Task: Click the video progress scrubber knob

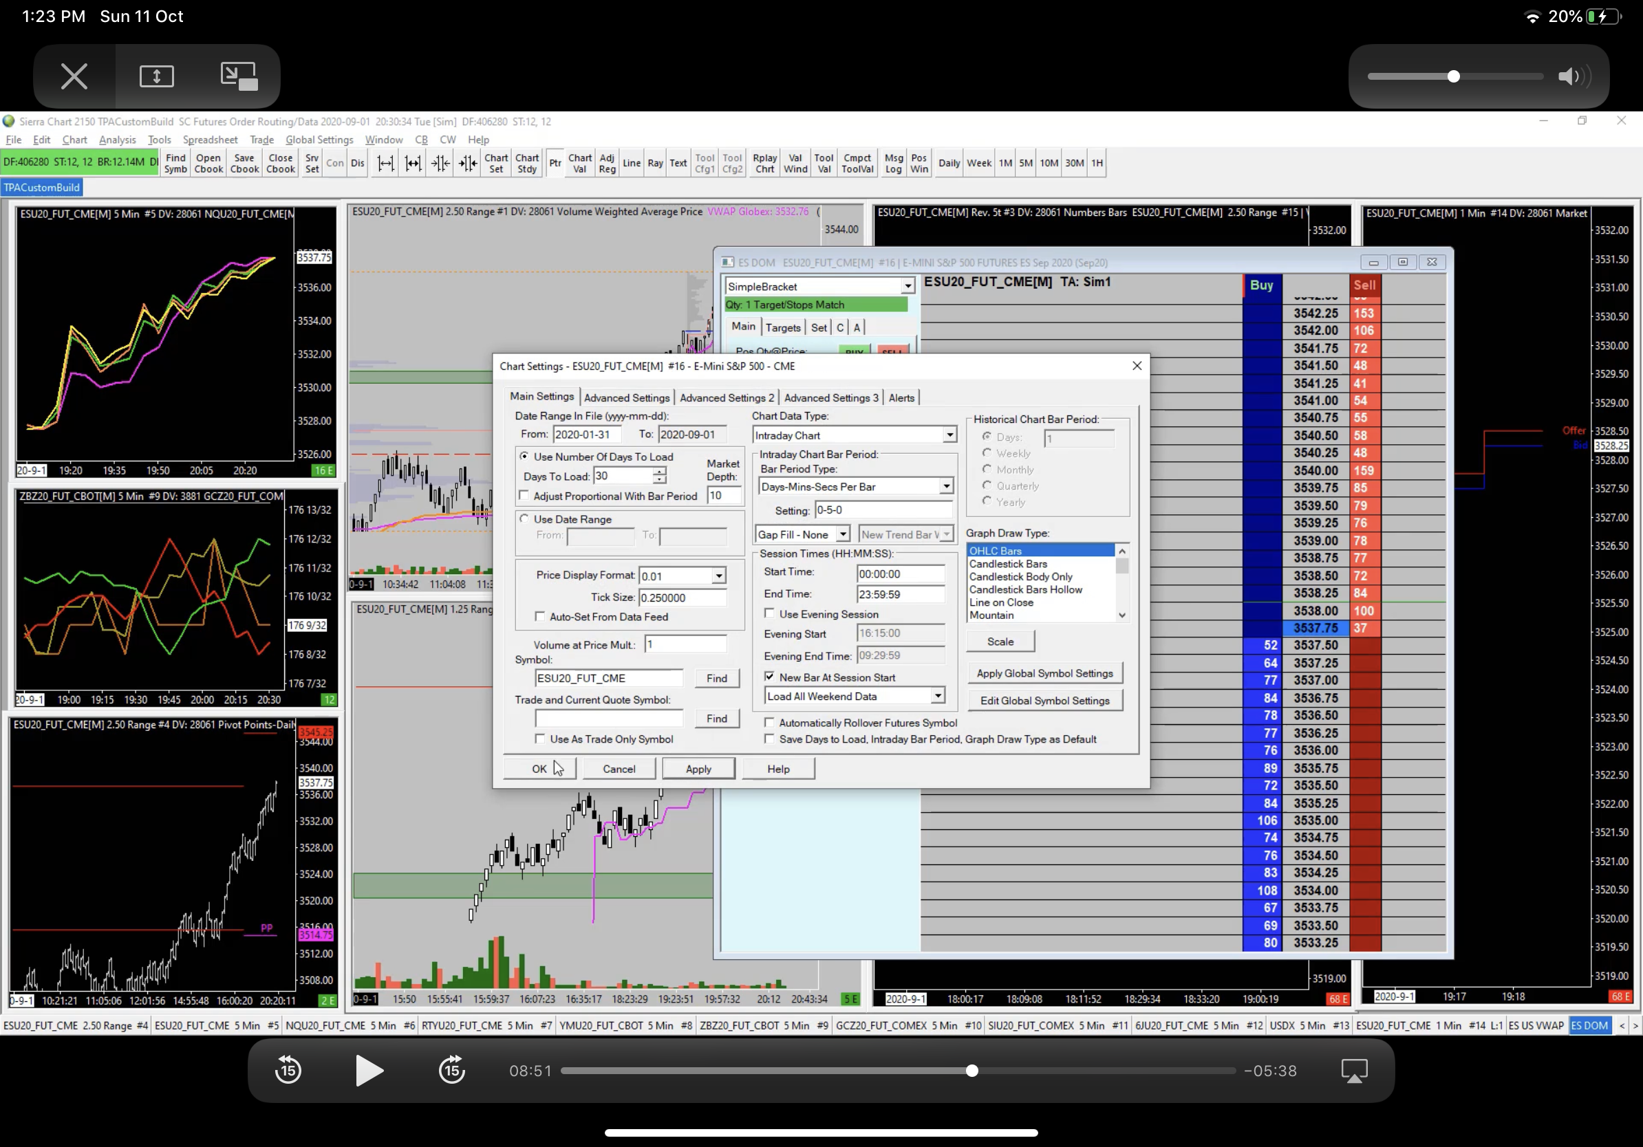Action: click(x=971, y=1071)
